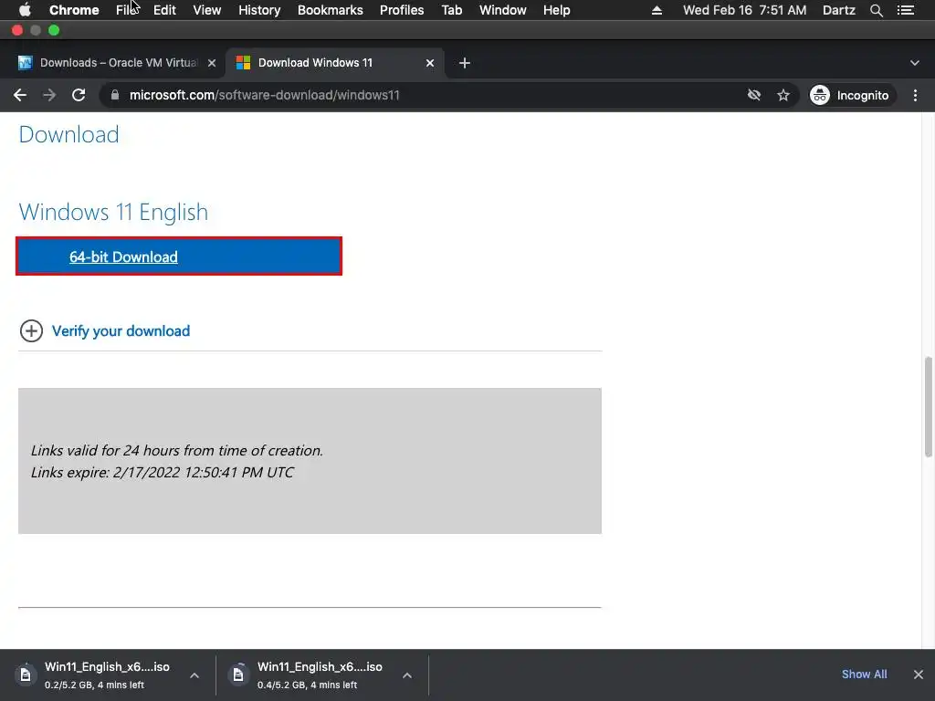Go back with the browser back arrow
Image resolution: width=935 pixels, height=701 pixels.
coord(20,95)
